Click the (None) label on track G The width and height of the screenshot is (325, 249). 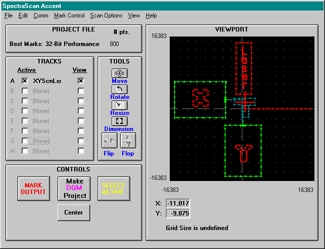41,141
